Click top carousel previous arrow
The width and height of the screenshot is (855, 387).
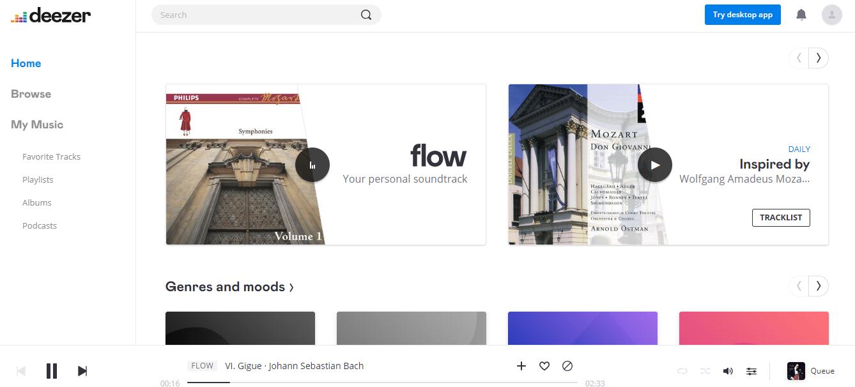(x=799, y=58)
